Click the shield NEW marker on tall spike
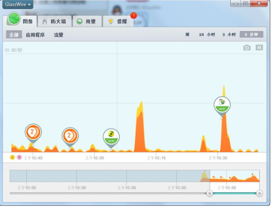272x208 pixels. 222,106
